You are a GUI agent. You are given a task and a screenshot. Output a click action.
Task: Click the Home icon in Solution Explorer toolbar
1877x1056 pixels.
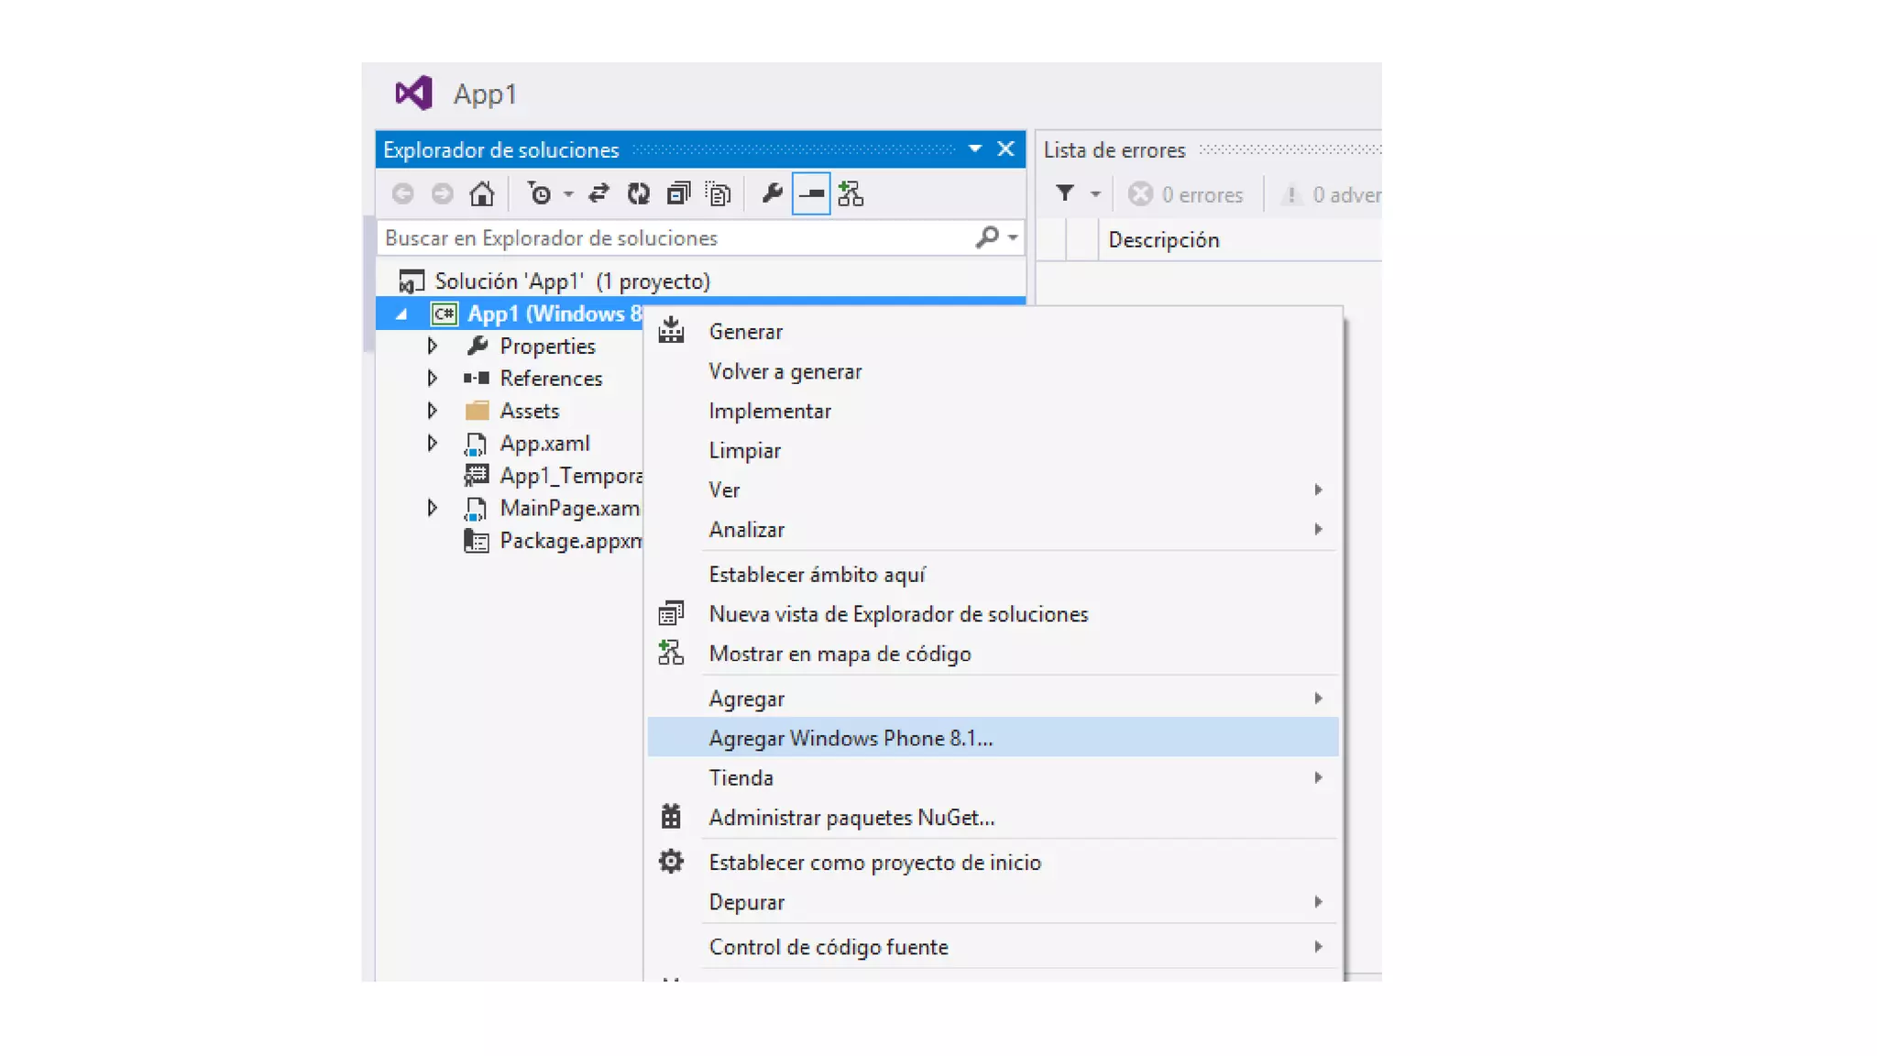point(481,194)
